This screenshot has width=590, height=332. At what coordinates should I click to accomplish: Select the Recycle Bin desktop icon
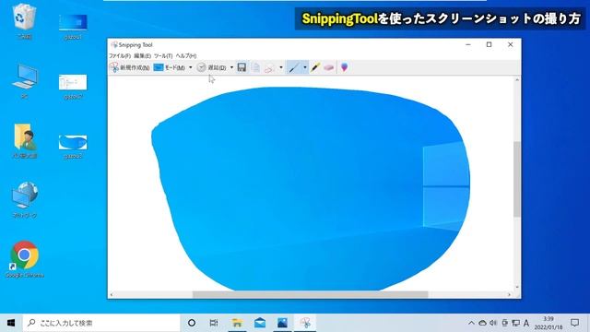(25, 21)
